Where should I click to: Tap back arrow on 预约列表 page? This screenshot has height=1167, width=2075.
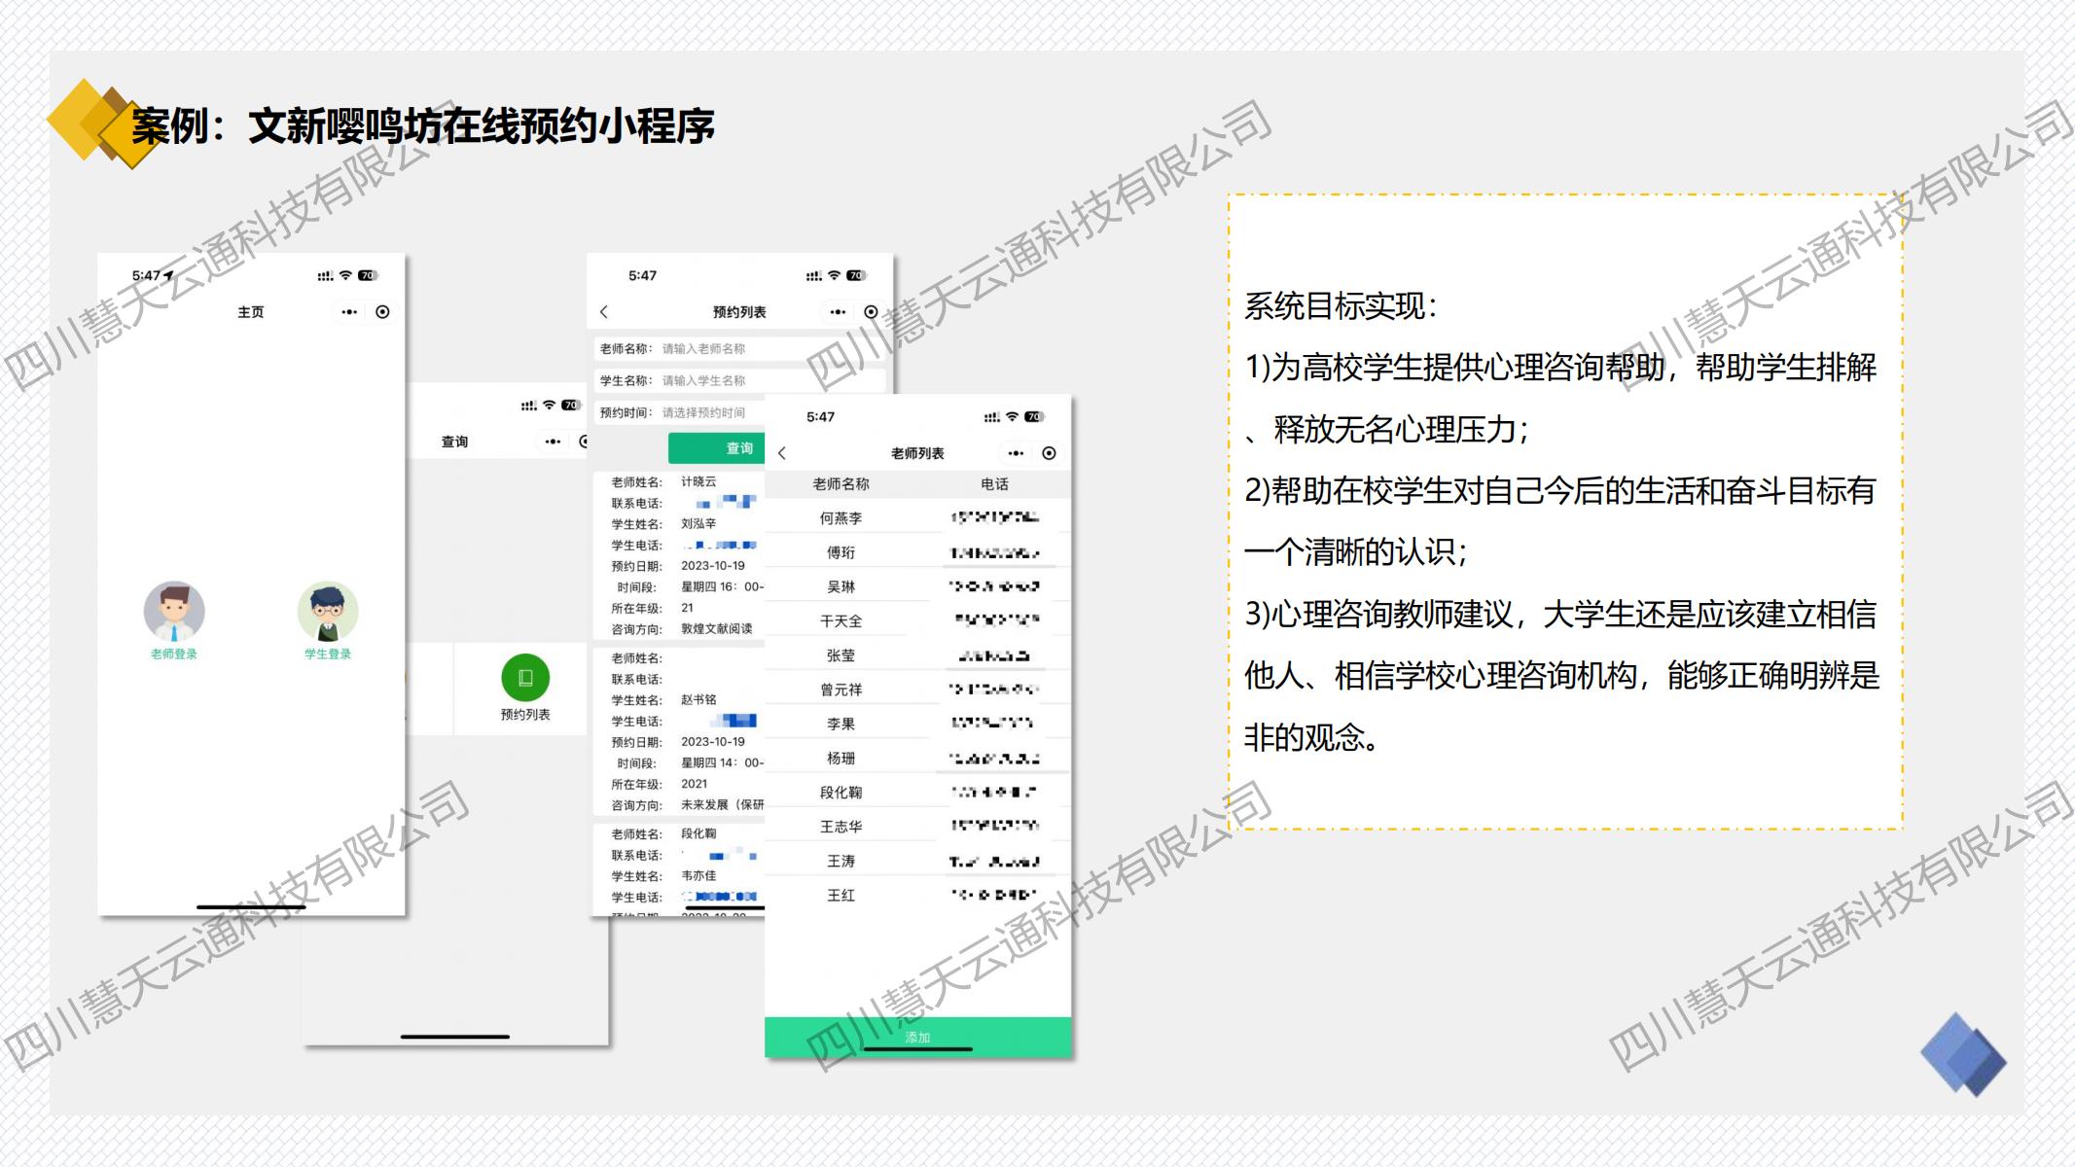click(x=604, y=311)
